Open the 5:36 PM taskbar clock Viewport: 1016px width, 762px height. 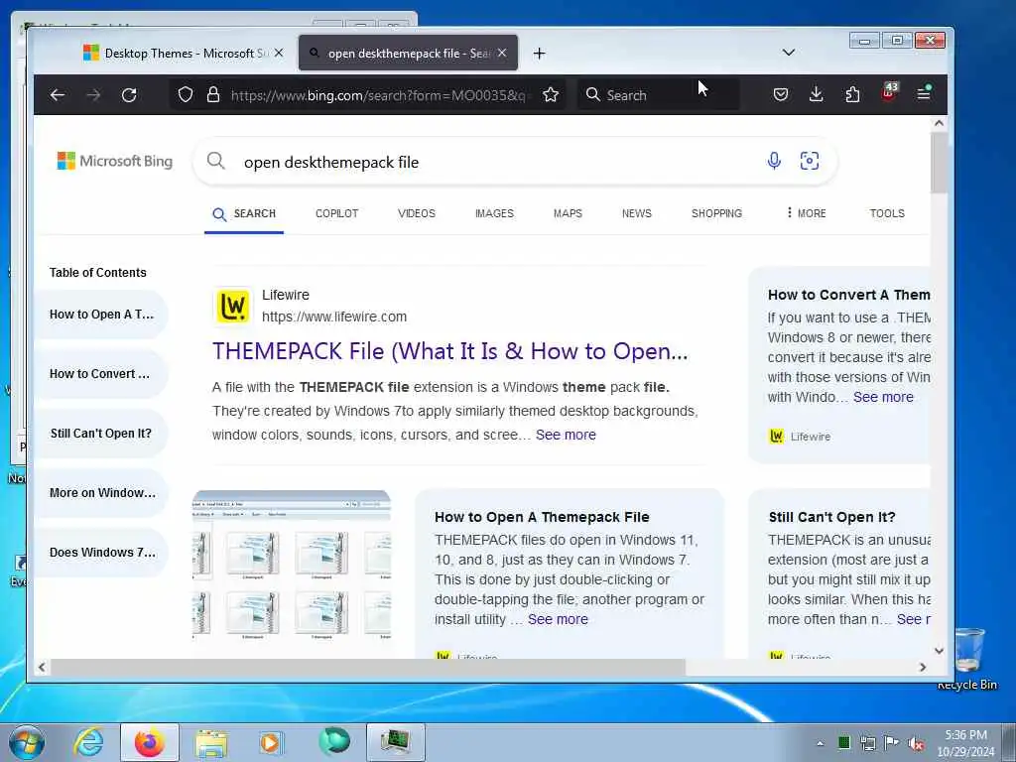pyautogui.click(x=965, y=743)
